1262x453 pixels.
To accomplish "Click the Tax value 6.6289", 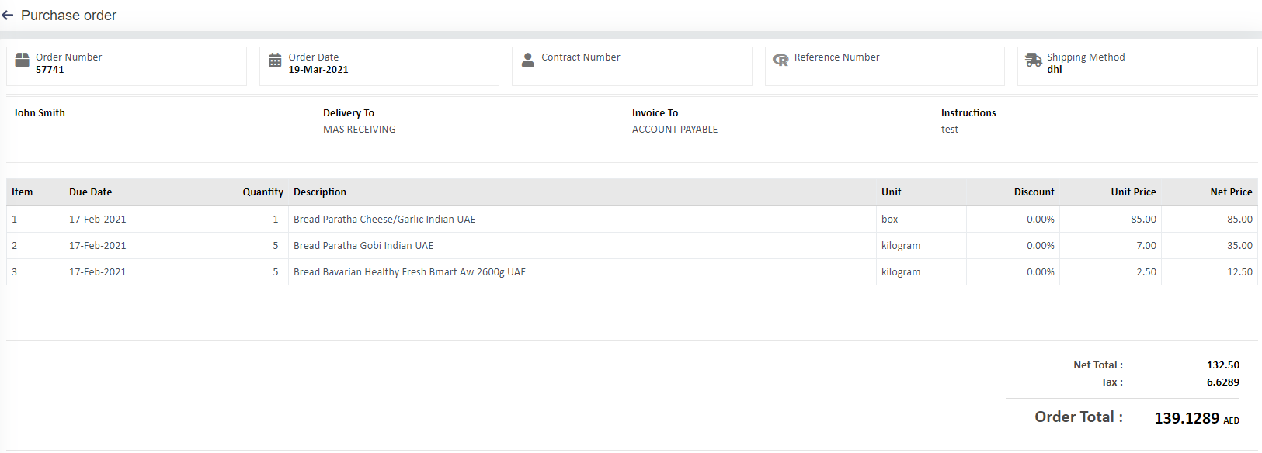I will (1223, 382).
